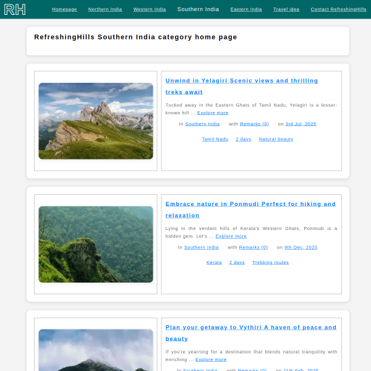Click the 3rd Jul, 2025 date link

301,124
